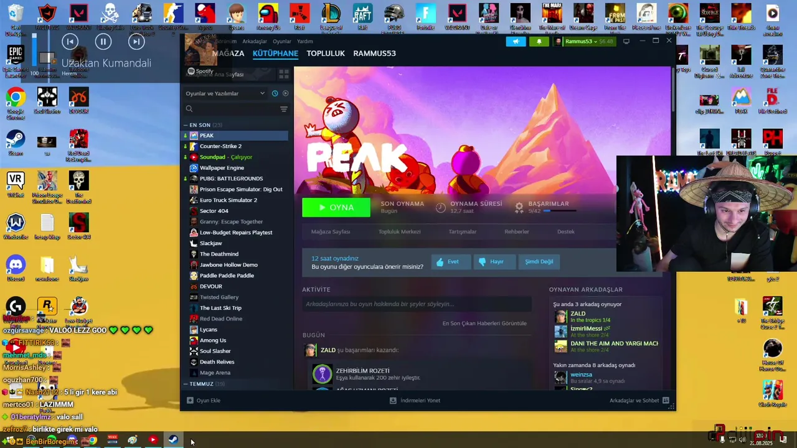
Task: Skip to previous track in overlay
Action: coord(70,42)
